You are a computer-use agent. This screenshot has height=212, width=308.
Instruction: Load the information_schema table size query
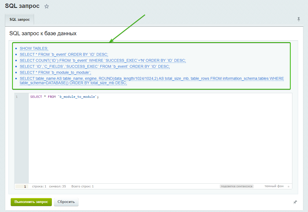(x=152, y=81)
